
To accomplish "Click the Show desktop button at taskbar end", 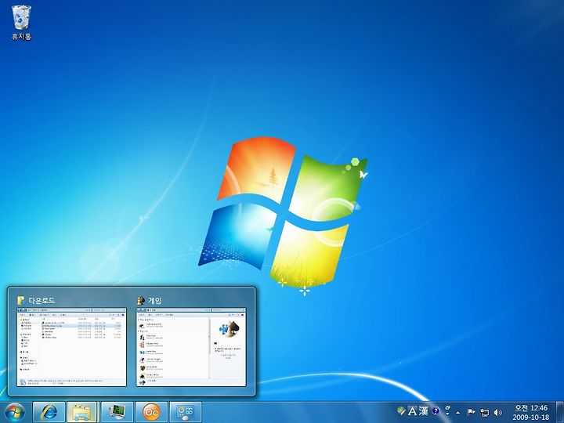I will [560, 412].
